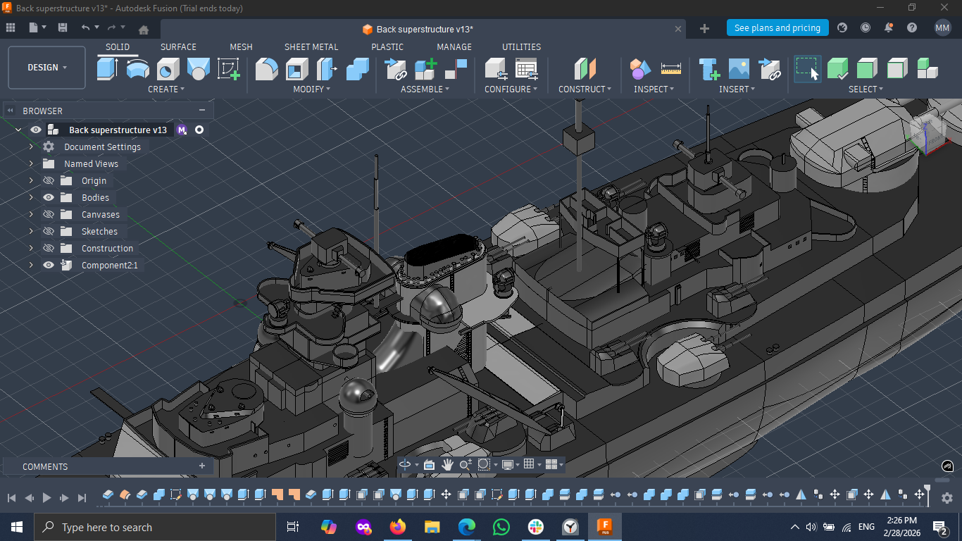
Task: Add a new comment with plus button
Action: (202, 466)
